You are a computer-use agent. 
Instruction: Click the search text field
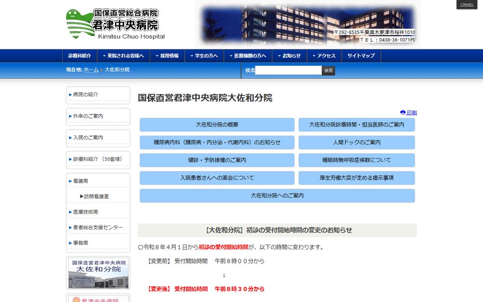tap(288, 70)
